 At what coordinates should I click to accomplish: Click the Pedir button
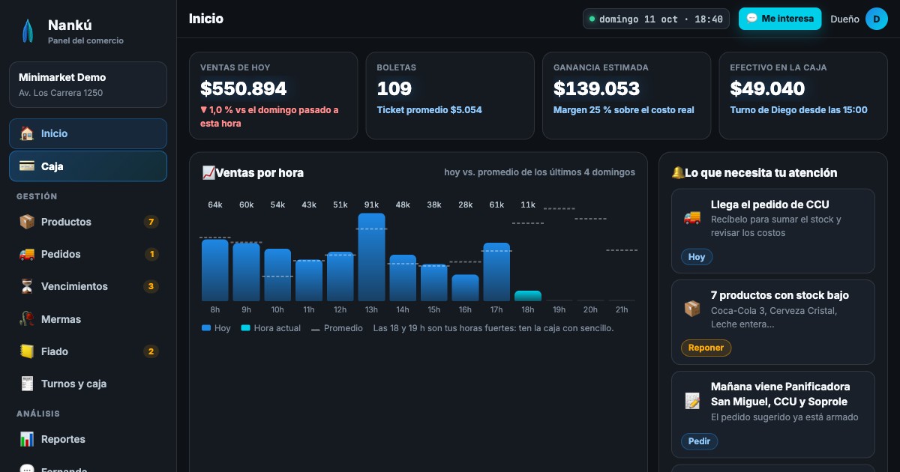coord(699,441)
